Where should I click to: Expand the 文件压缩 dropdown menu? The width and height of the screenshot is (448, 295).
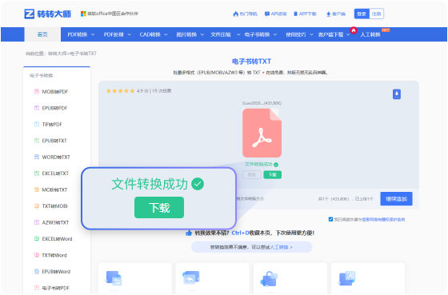[x=225, y=34]
